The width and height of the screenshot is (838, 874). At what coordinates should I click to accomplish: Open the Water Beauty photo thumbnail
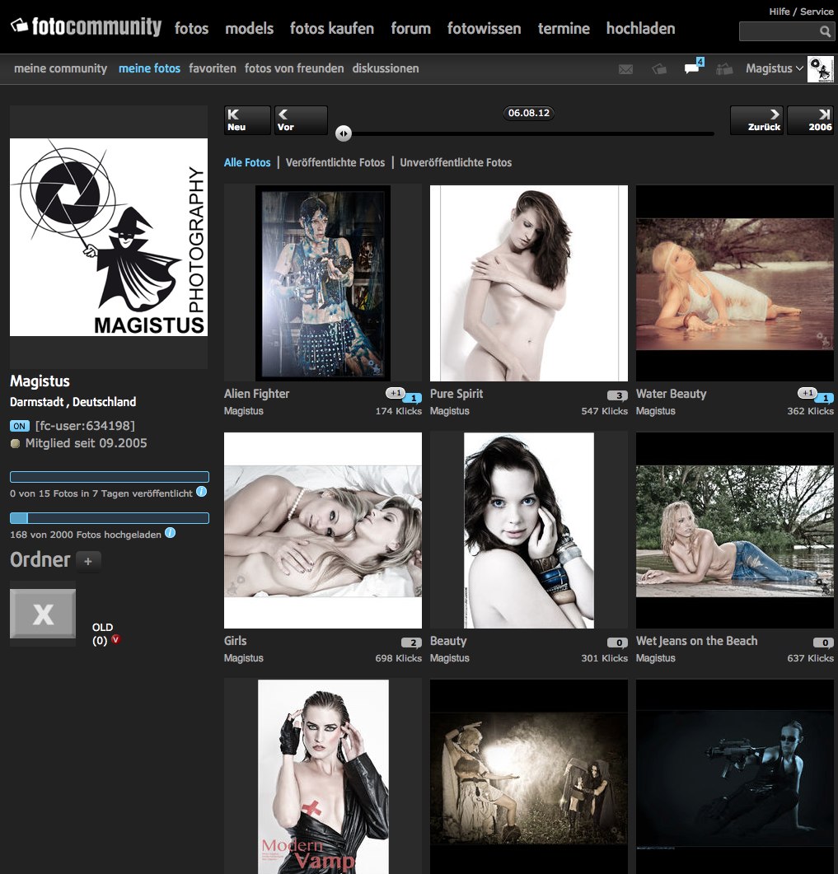pyautogui.click(x=733, y=283)
